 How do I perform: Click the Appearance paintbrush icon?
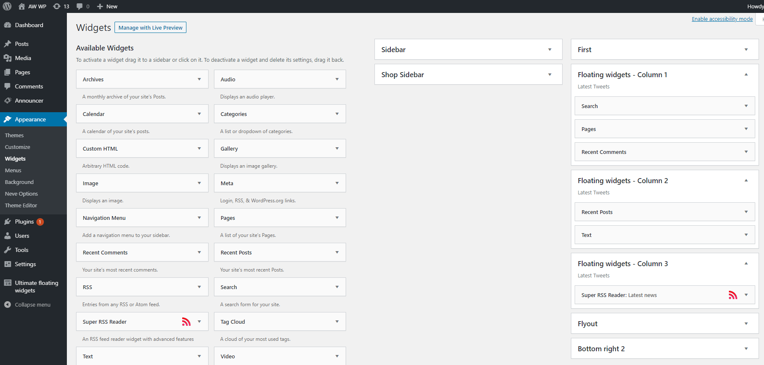pyautogui.click(x=8, y=119)
